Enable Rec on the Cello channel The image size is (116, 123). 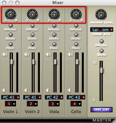point(76,44)
